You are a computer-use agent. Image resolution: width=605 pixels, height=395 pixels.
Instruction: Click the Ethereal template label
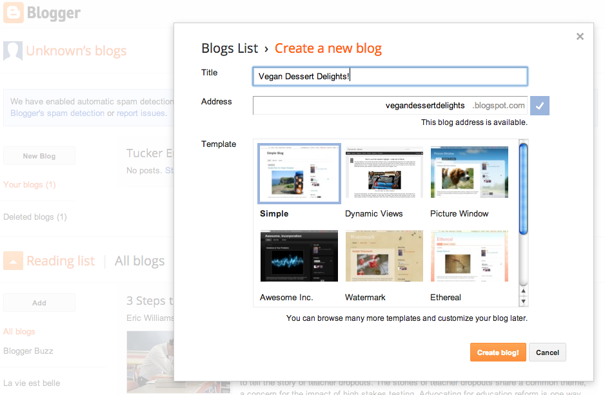(446, 298)
